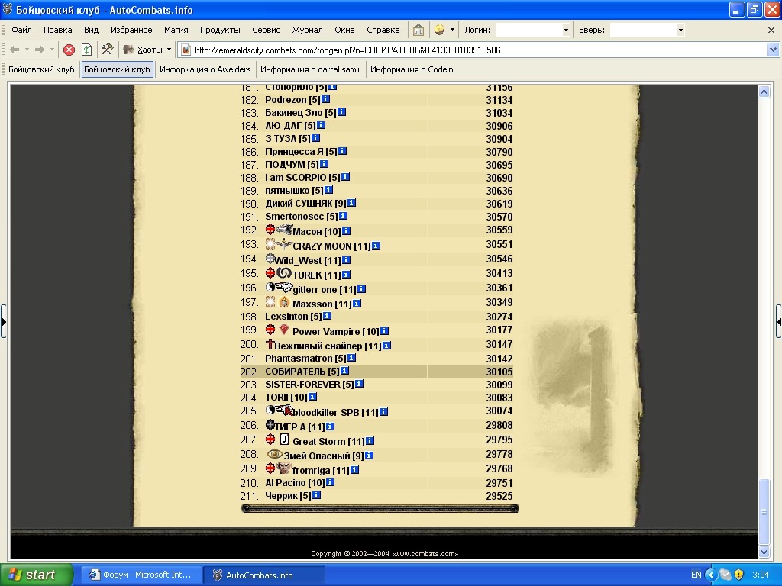Image resolution: width=782 pixels, height=586 pixels.
Task: Open the smiley icon dropdown arrow
Action: (452, 30)
